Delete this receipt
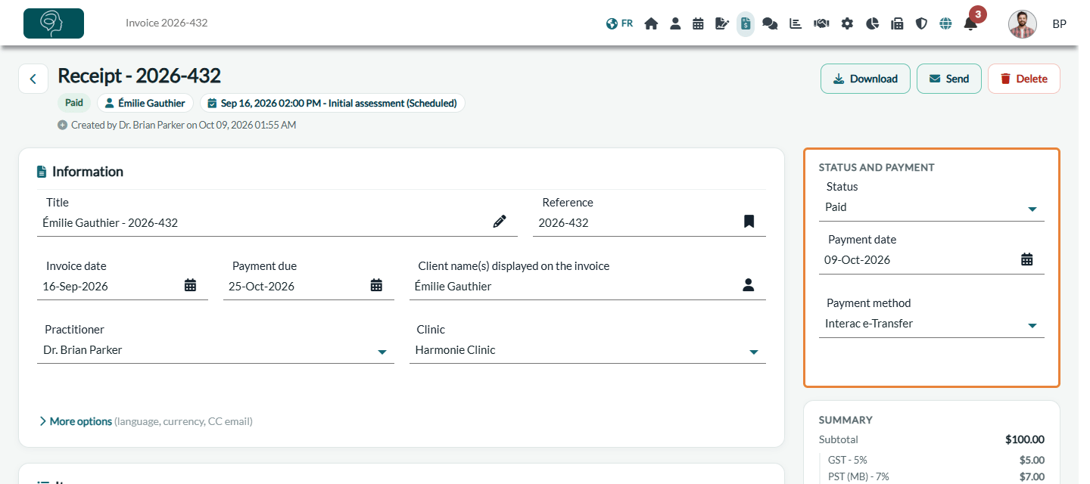This screenshot has height=484, width=1090. [x=1024, y=79]
